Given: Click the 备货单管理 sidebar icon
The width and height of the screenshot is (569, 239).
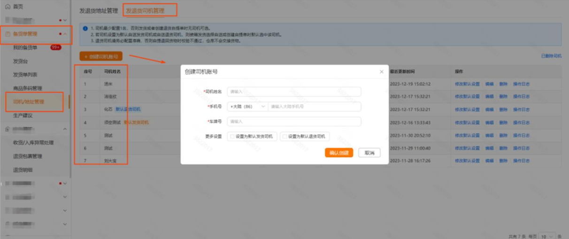Looking at the screenshot, I should pyautogui.click(x=8, y=34).
